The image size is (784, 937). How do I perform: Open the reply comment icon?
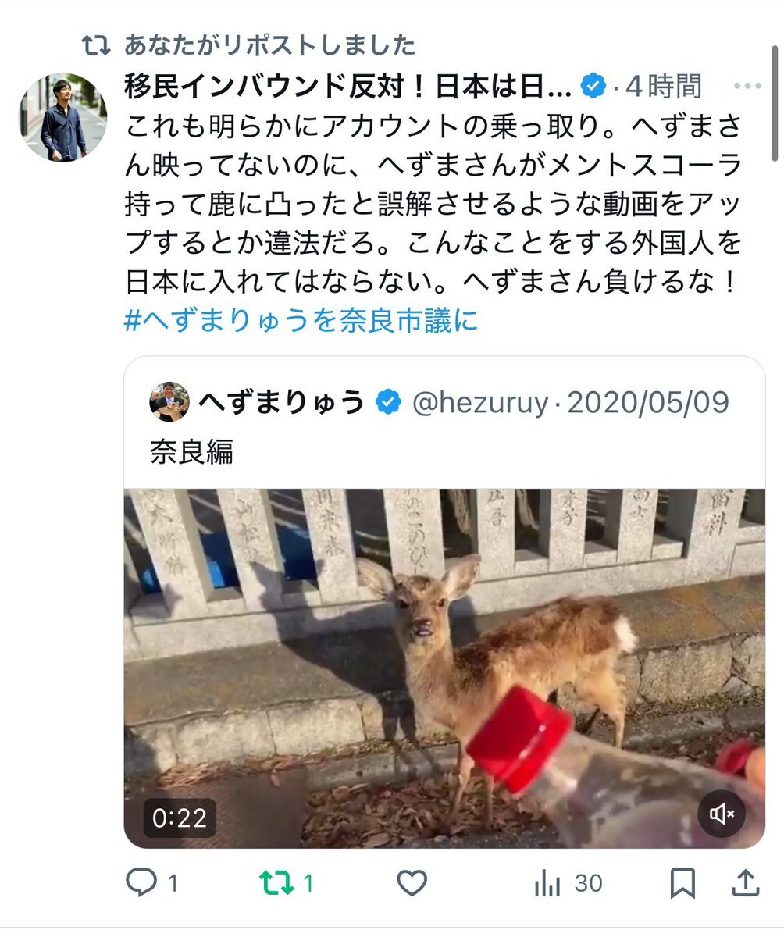click(141, 883)
